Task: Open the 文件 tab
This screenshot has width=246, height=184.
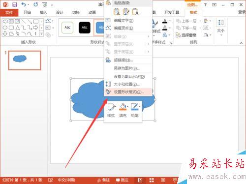Action: [x=9, y=12]
